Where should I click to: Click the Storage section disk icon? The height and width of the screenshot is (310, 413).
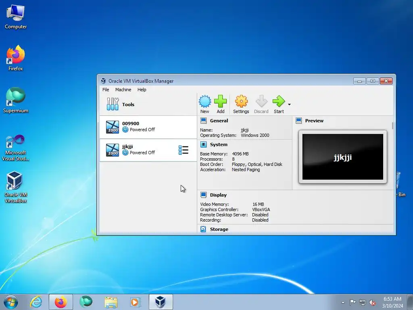point(203,229)
